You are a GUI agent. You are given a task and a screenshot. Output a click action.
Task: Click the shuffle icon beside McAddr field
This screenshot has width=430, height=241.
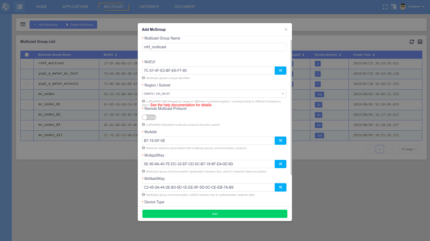pos(280,141)
